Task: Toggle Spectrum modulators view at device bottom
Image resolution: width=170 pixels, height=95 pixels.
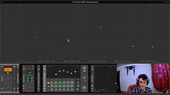Action: coord(92,91)
